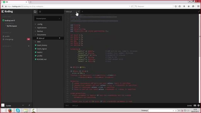Click the chat bubble icon in browser toolbar
Image resolution: width=201 pixels, height=113 pixels.
coord(193,6)
